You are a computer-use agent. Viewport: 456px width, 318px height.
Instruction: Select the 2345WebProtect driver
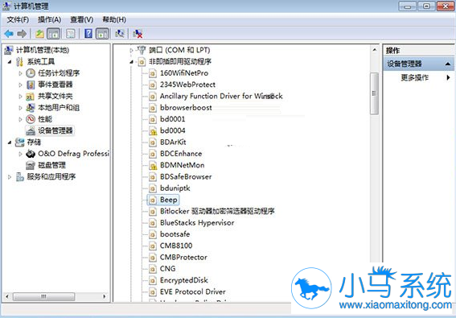187,85
